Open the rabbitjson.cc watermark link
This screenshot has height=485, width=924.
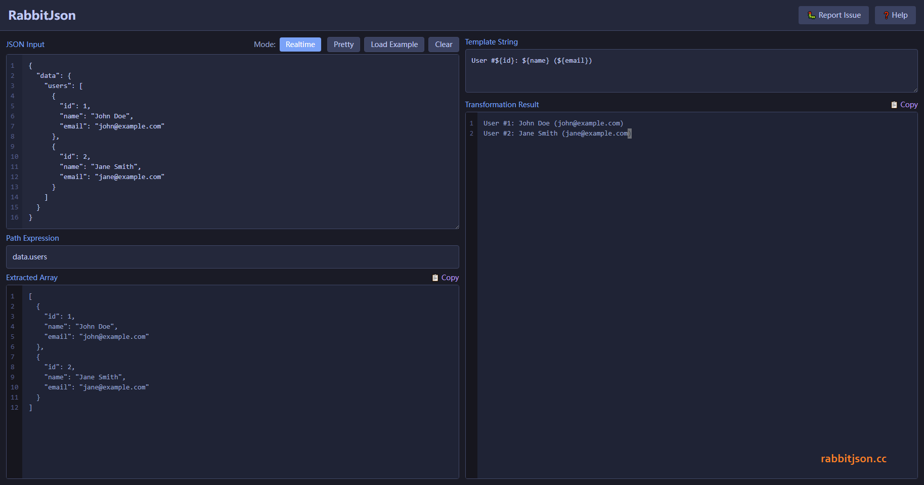click(x=853, y=459)
